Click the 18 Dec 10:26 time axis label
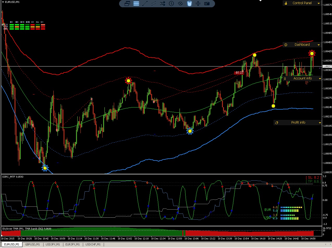Image resolution: width=332 pixels, height=248 pixels. coord(25,238)
